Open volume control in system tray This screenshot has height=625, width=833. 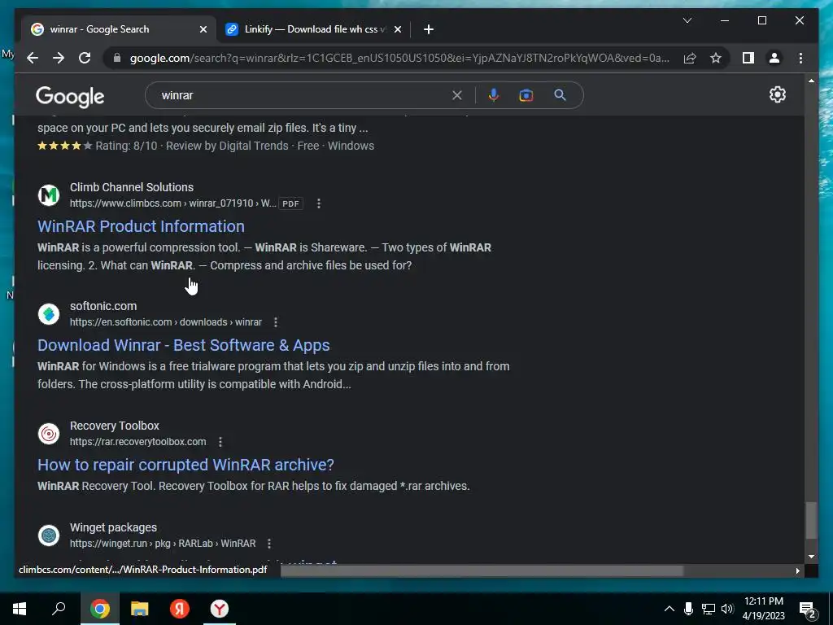click(x=727, y=609)
